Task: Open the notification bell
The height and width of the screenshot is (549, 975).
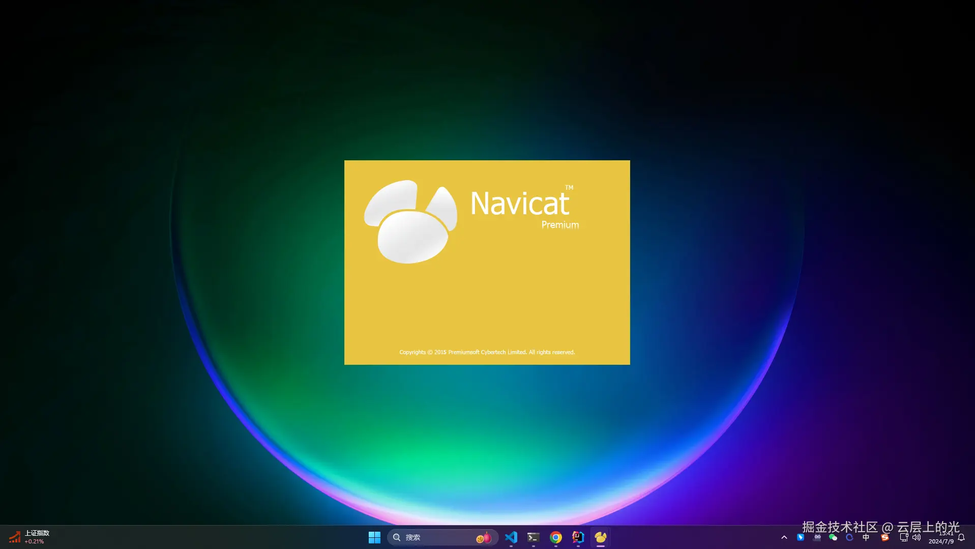Action: coord(961,537)
